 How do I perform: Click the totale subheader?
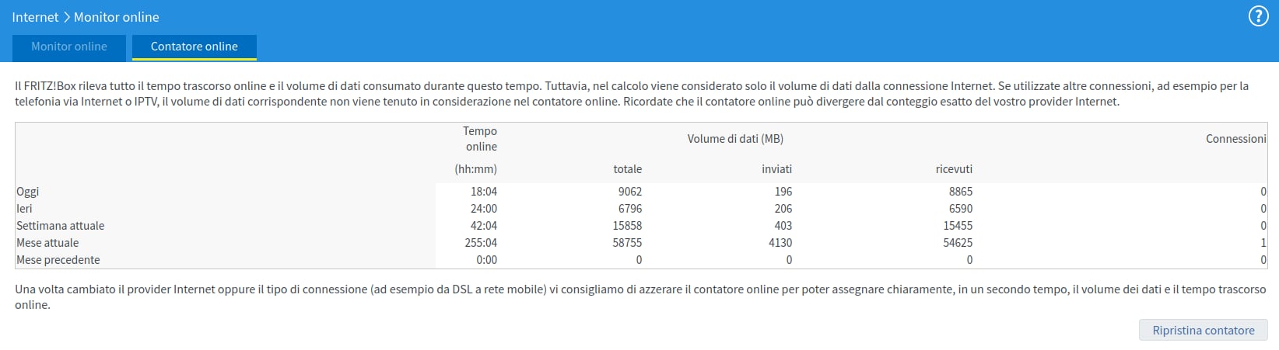(628, 169)
